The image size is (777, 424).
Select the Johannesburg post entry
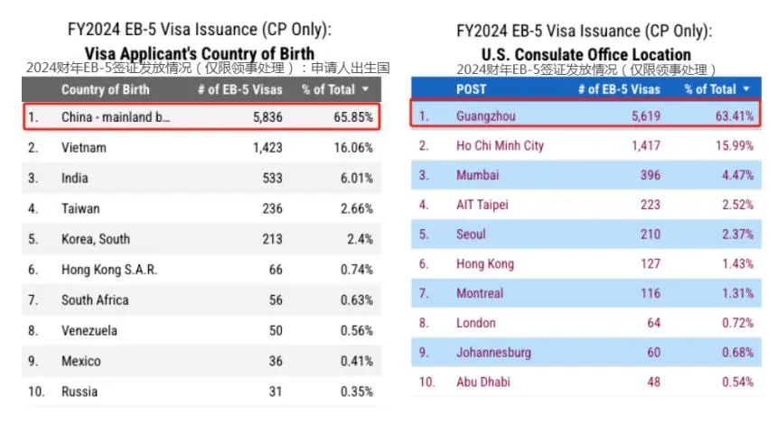[493, 352]
